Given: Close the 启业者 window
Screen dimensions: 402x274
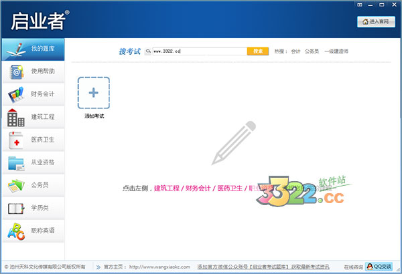Looking at the screenshot, I should [x=395, y=5].
